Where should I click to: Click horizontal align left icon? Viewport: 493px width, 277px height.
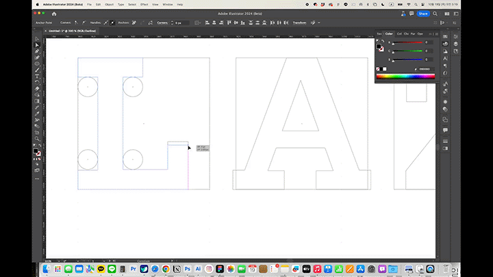207,23
